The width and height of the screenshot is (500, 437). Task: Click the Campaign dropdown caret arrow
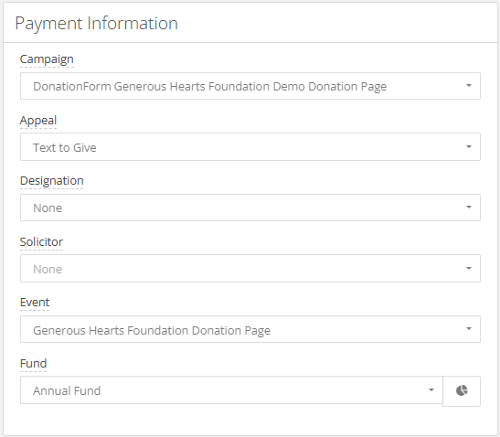[x=469, y=86]
